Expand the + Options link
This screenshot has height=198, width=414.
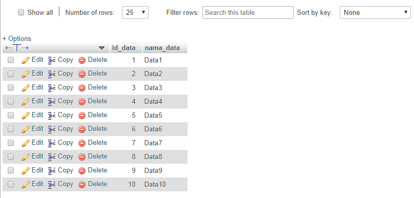point(17,38)
